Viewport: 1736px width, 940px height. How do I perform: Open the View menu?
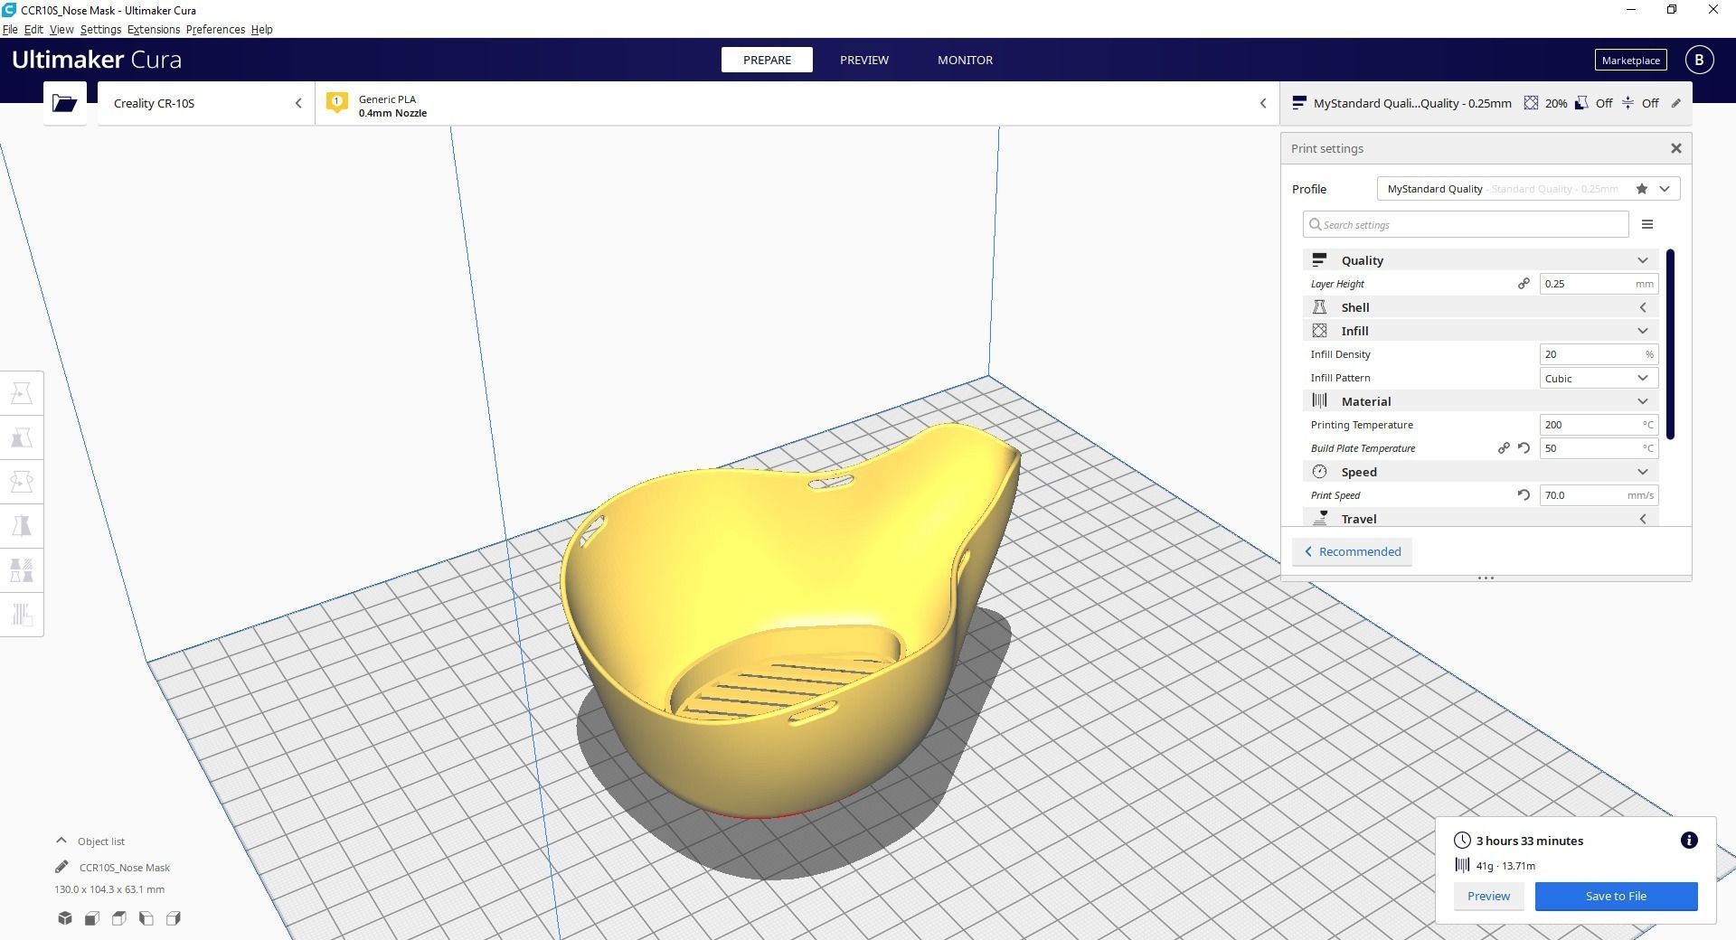coord(61,29)
